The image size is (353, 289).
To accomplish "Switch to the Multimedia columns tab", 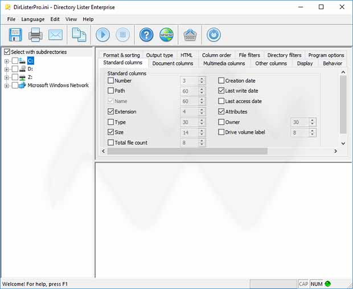I will (224, 64).
